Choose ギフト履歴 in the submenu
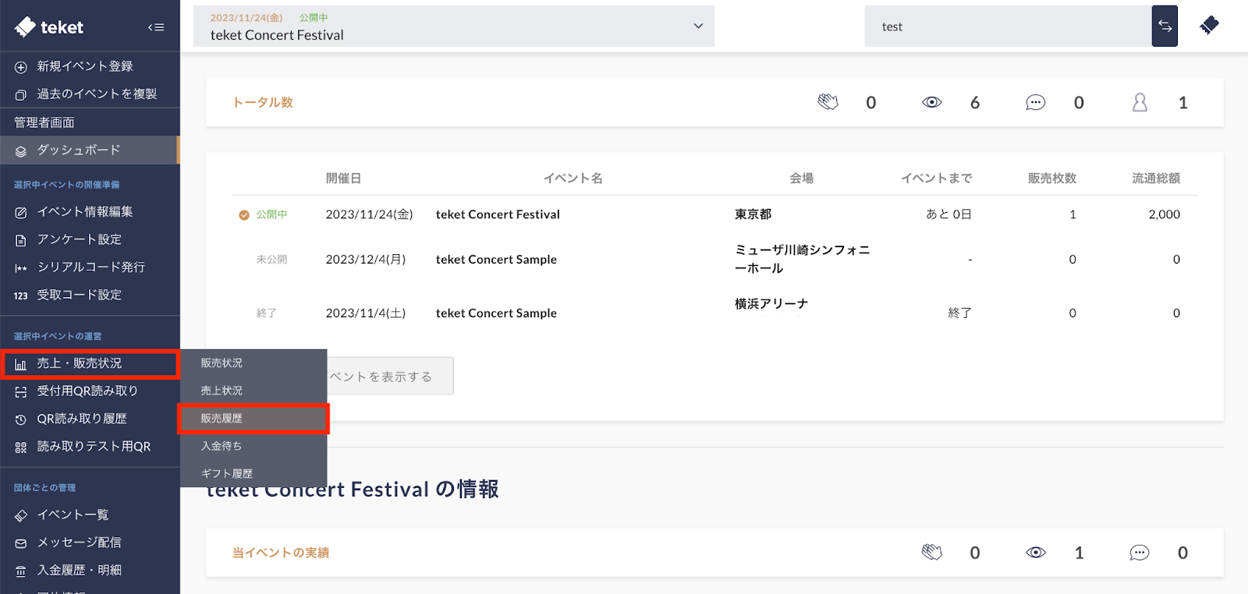 coord(227,474)
